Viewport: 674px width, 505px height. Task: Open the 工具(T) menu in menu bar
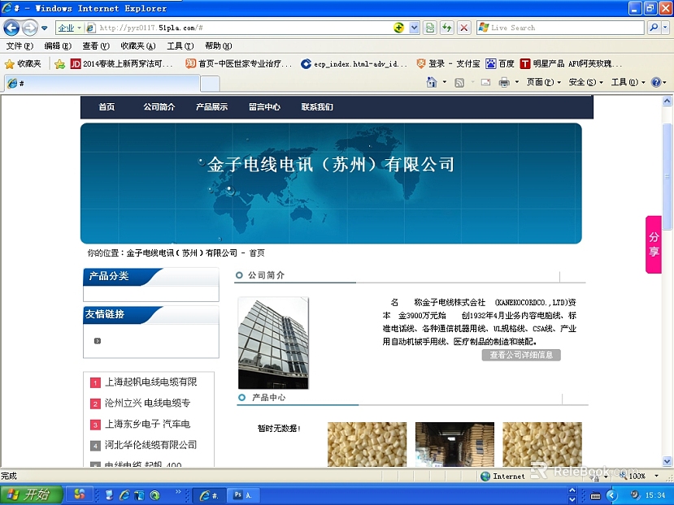pyautogui.click(x=180, y=46)
